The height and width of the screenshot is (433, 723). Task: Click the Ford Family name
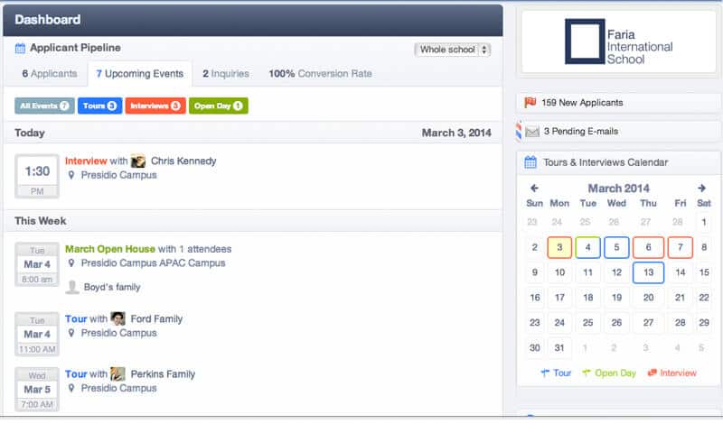(x=156, y=318)
